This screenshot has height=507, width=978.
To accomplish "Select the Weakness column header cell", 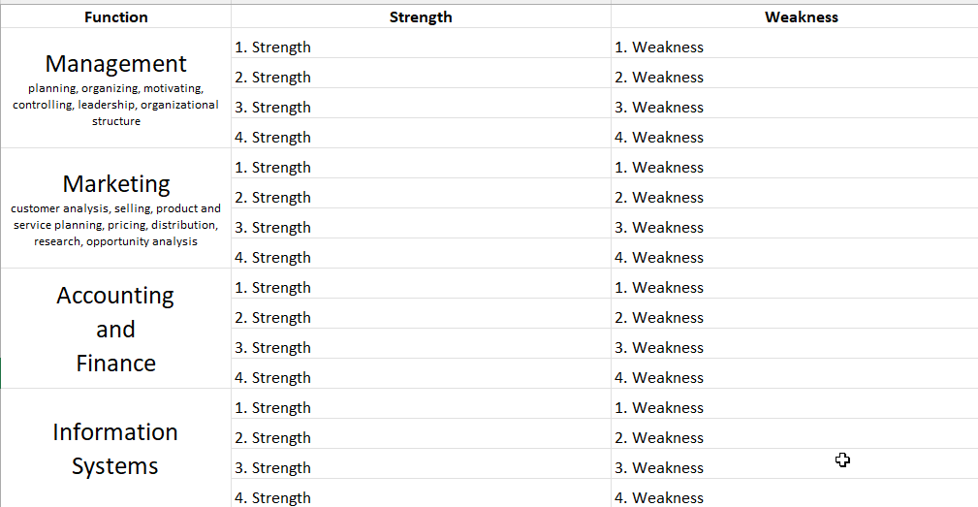I will [801, 16].
